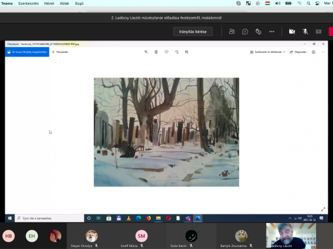Open the meeting chat
This screenshot has height=249, width=333.
pyautogui.click(x=245, y=32)
